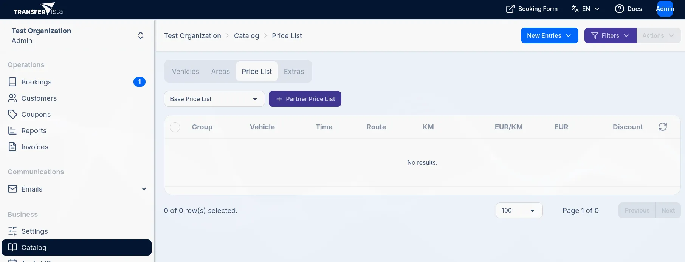Viewport: 685px width, 262px height.
Task: Open the Actions dropdown
Action: click(658, 35)
